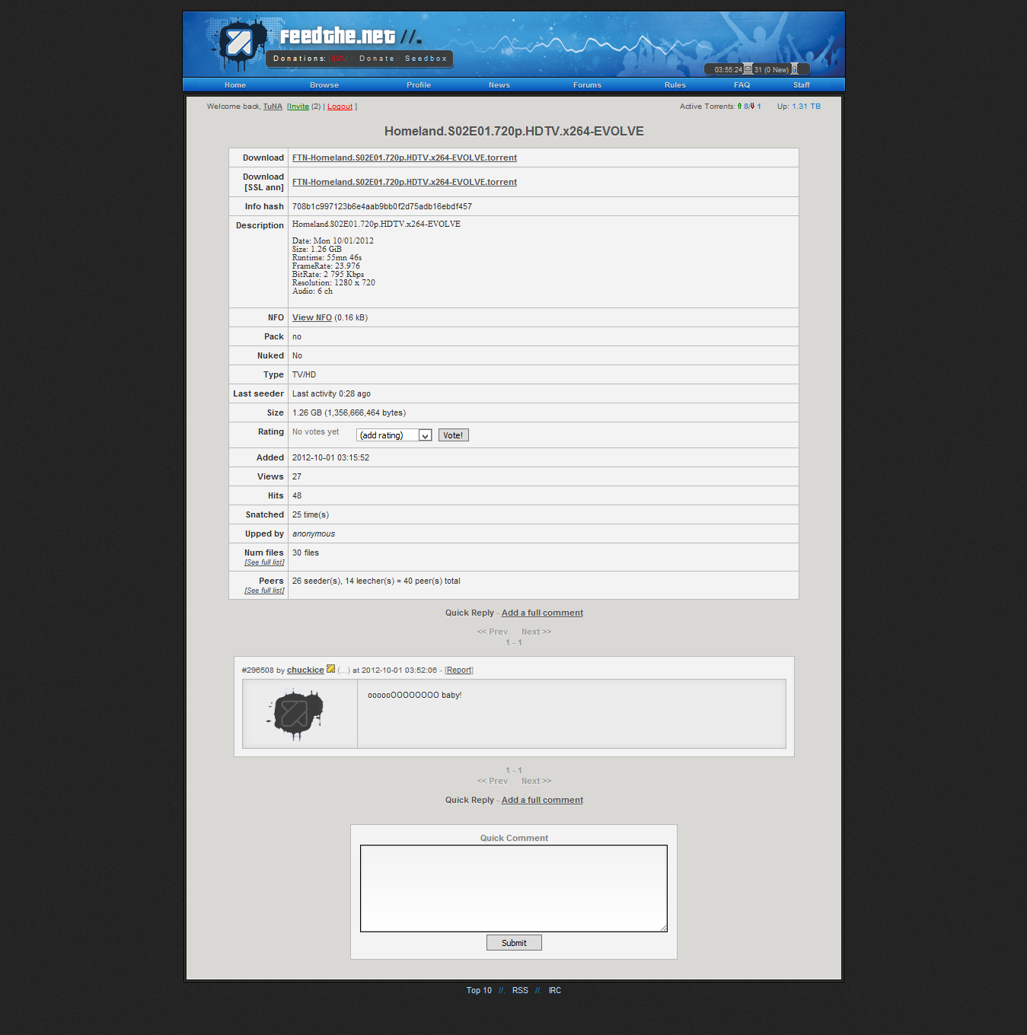Open the Profile menu item
Screen dimensions: 1027x1035
click(419, 85)
